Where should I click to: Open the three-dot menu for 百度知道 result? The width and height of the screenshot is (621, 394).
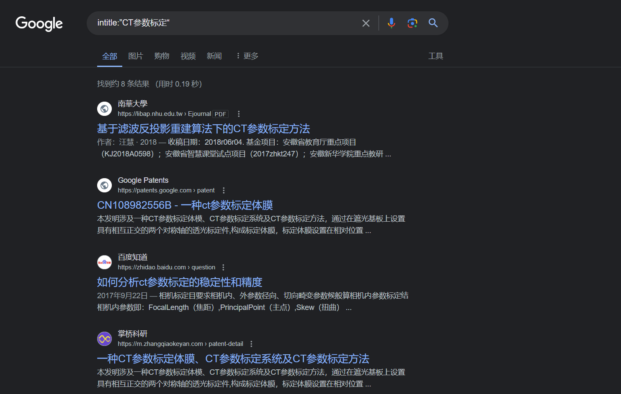tap(223, 267)
